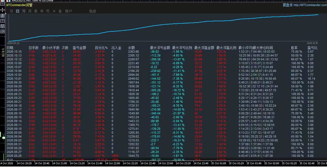
Task: Click the 日期 column header
Action: tap(10, 48)
